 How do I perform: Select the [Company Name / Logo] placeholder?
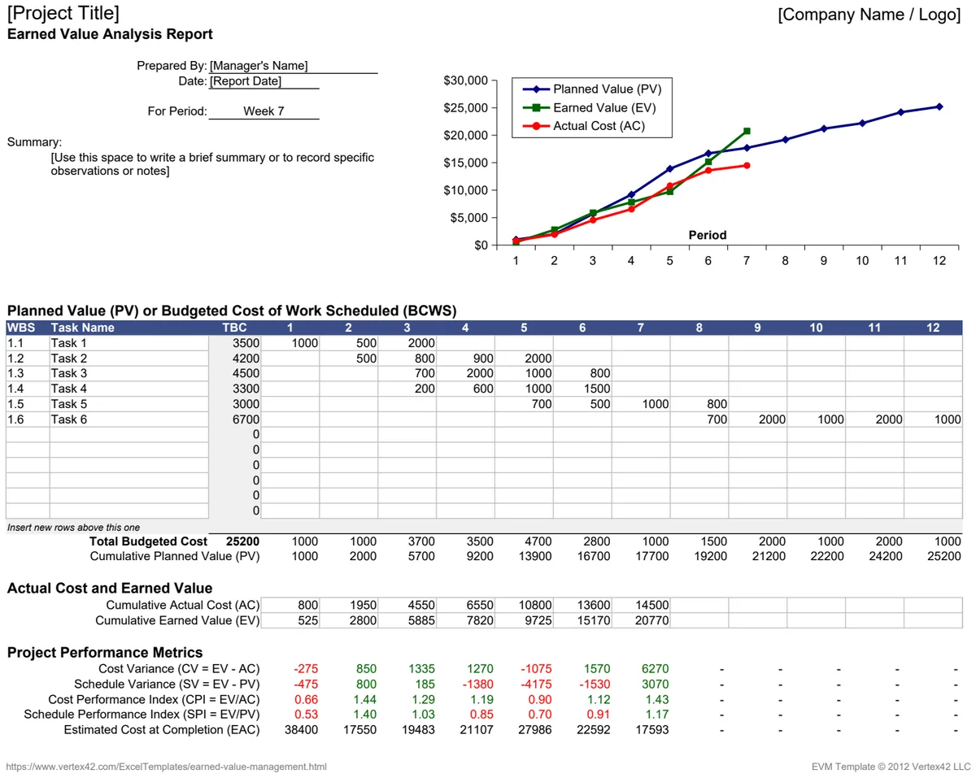point(869,15)
